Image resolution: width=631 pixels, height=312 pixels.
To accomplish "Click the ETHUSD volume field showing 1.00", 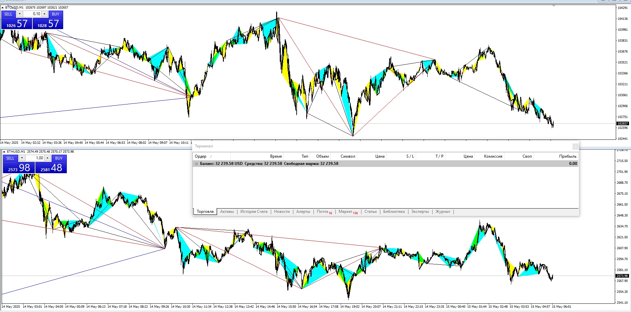I will pos(35,158).
